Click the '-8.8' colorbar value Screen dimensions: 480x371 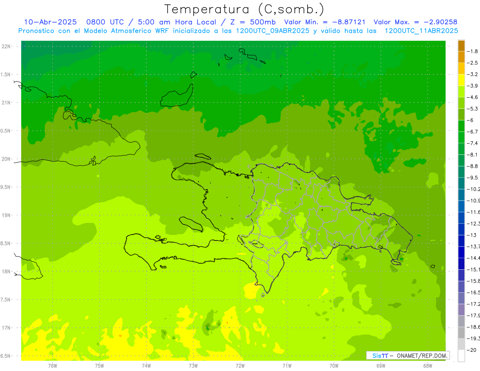[473, 166]
